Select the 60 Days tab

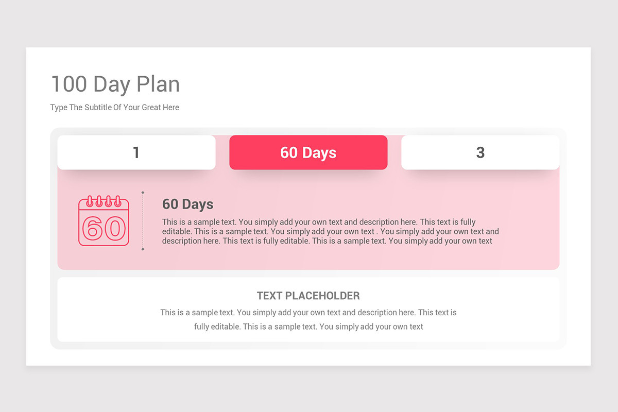tap(308, 152)
